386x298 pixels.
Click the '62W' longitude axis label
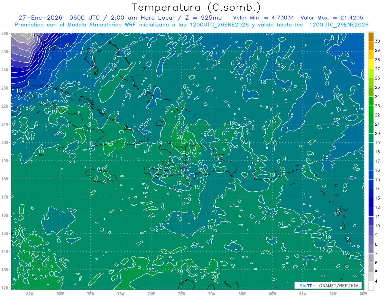(333, 294)
